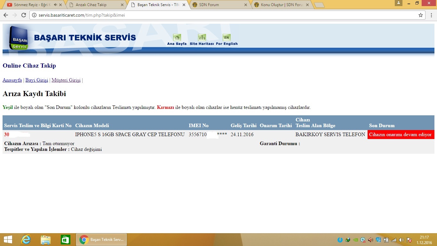The width and height of the screenshot is (437, 246).
Task: Open a new tab button
Action: [319, 5]
